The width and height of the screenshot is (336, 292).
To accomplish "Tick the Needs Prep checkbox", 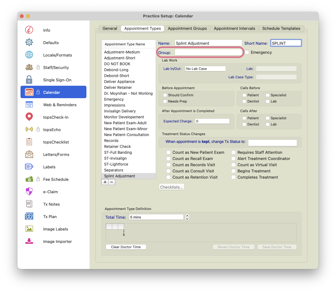I will coord(165,101).
